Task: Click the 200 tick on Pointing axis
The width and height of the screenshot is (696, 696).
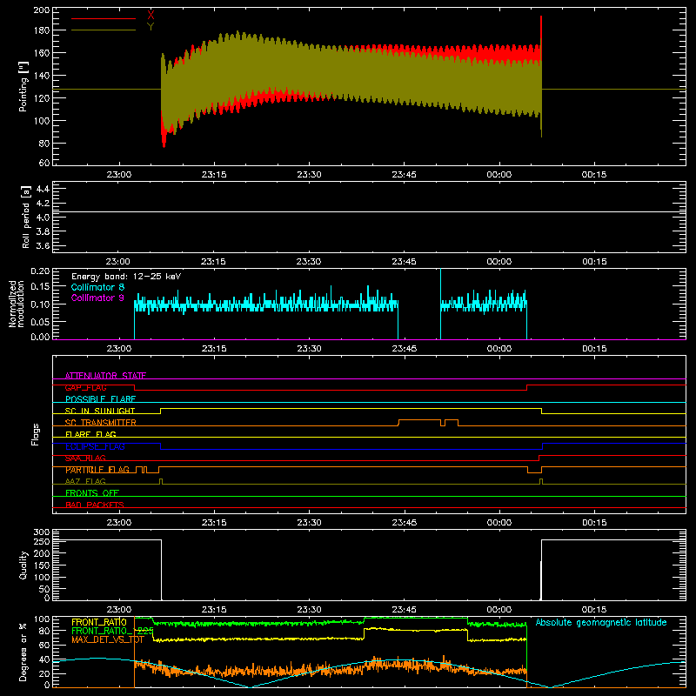Action: (42, 10)
